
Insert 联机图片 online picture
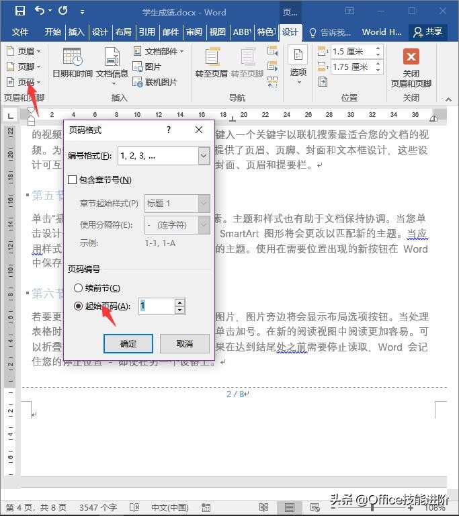(x=155, y=82)
